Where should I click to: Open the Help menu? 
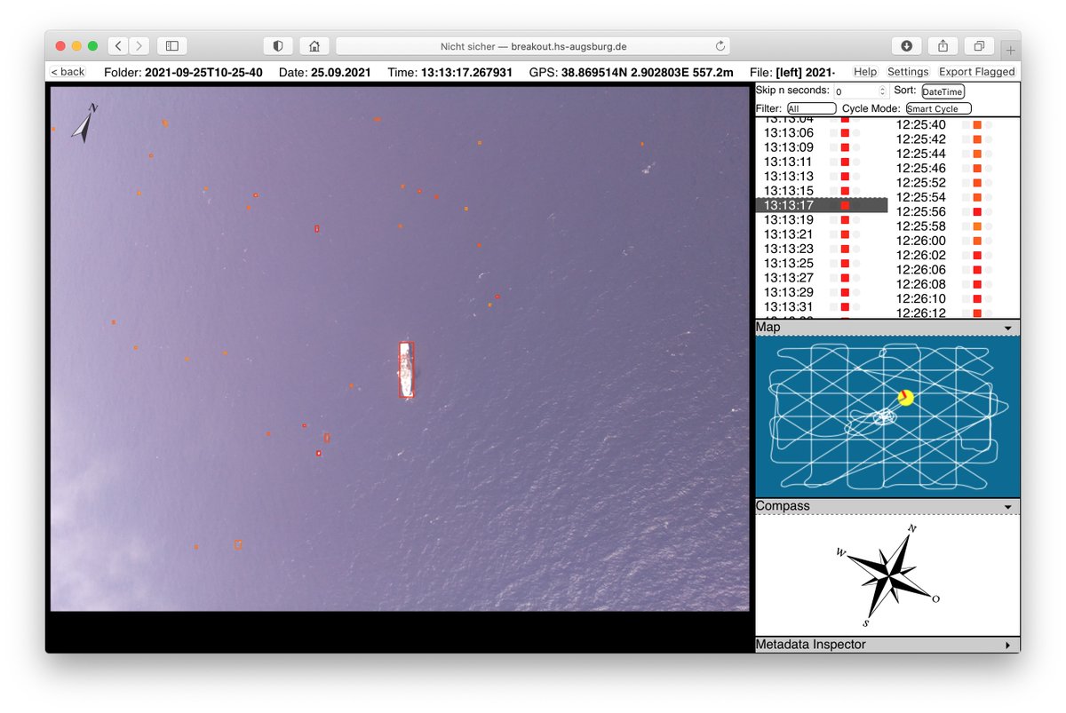tap(864, 72)
